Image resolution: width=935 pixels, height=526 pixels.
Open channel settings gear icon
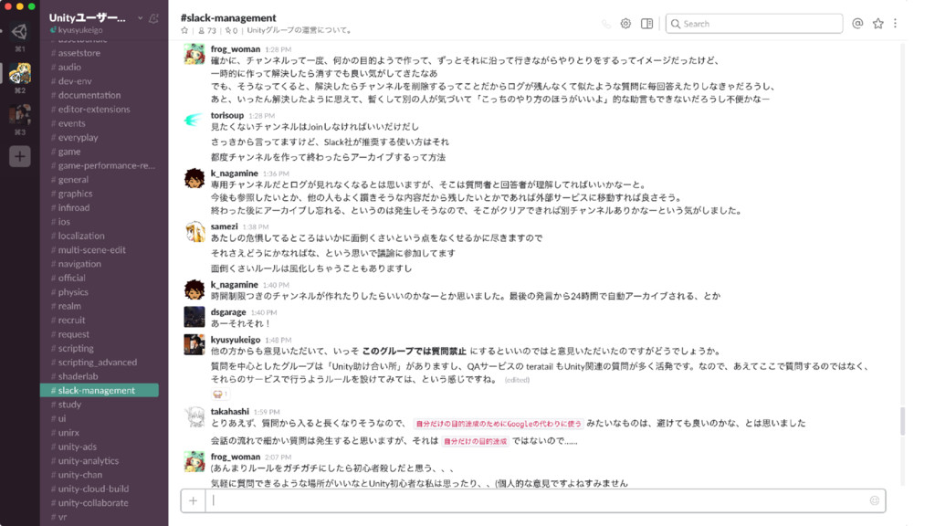point(625,24)
